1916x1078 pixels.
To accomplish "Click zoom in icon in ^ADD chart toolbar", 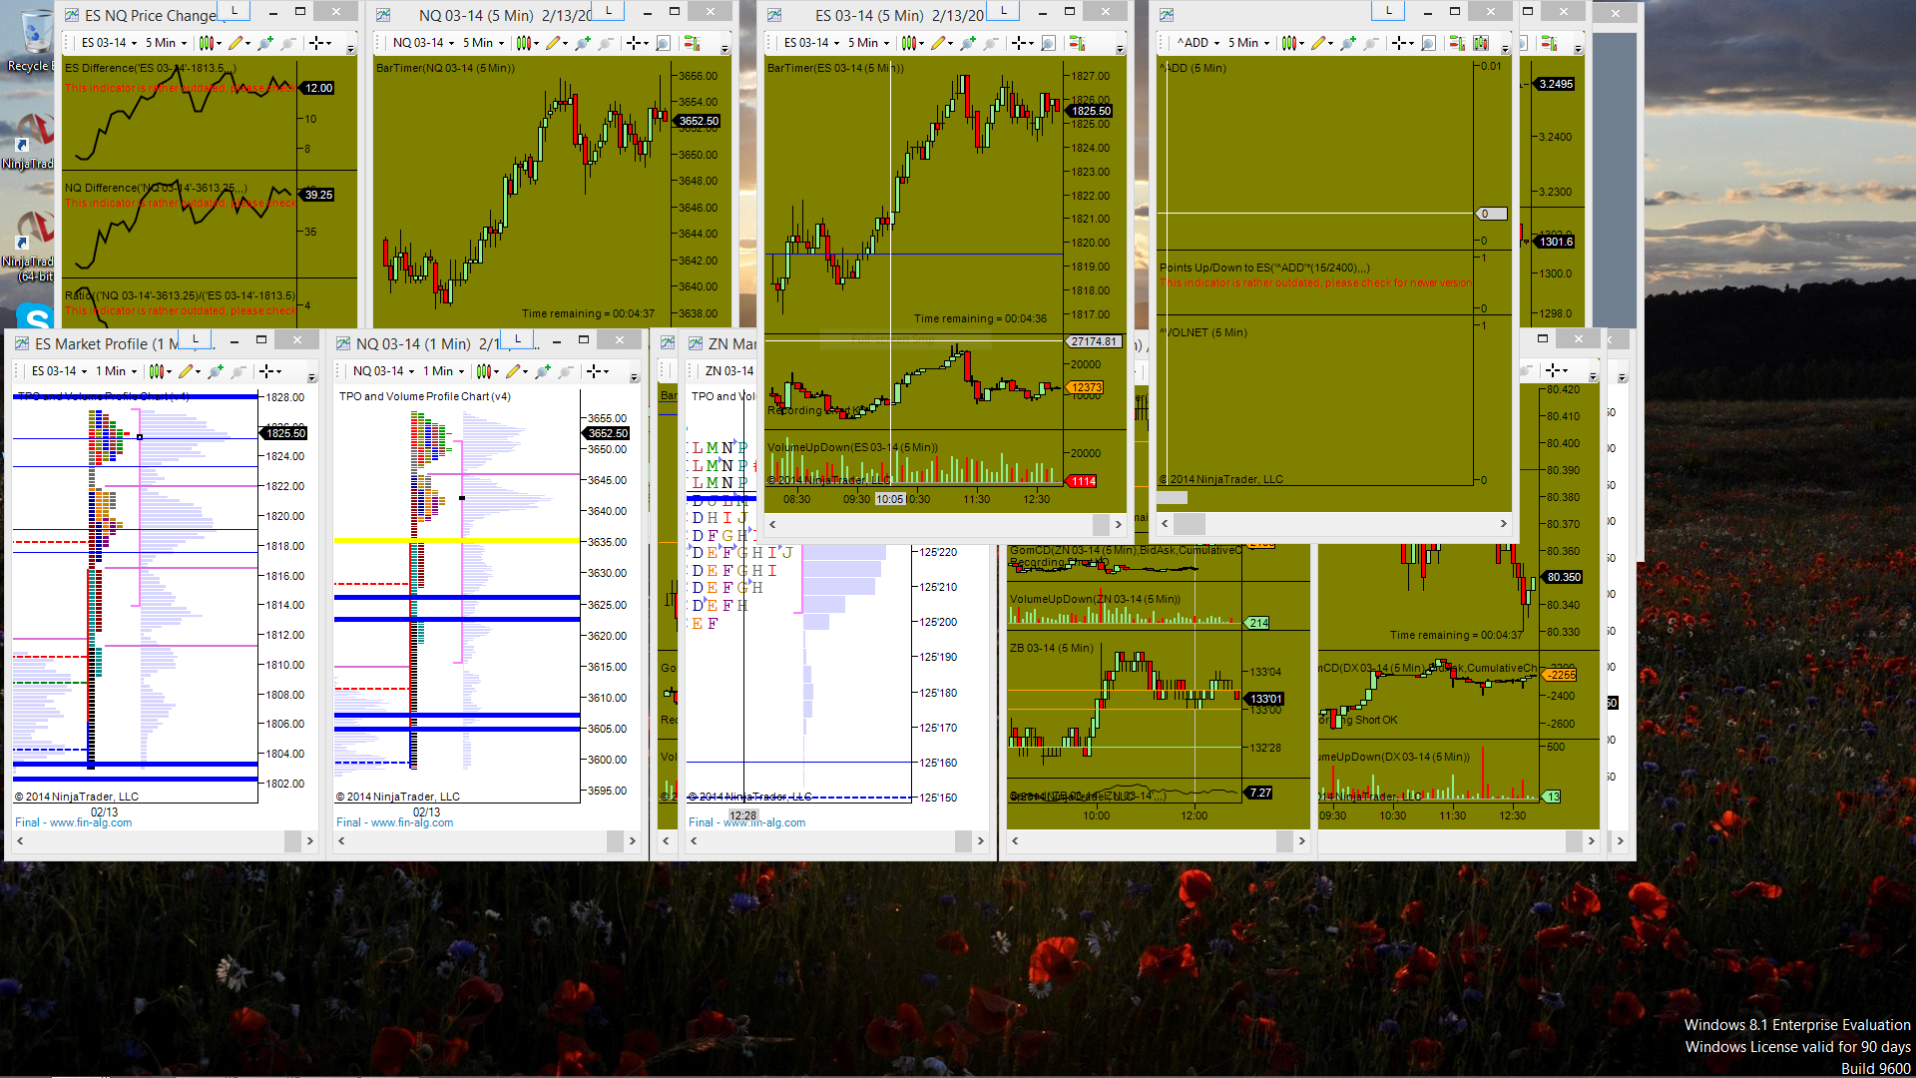I will click(1348, 43).
